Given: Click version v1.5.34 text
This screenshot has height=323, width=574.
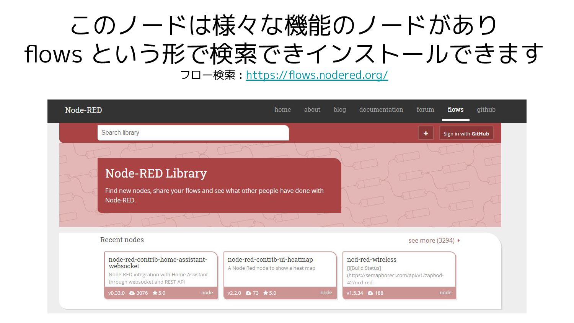Looking at the screenshot, I should 355,293.
